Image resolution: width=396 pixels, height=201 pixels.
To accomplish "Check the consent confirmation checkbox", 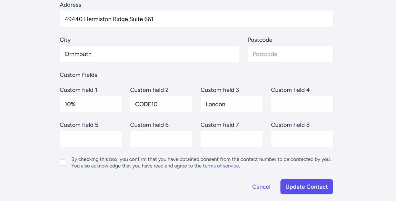I will [x=63, y=163].
